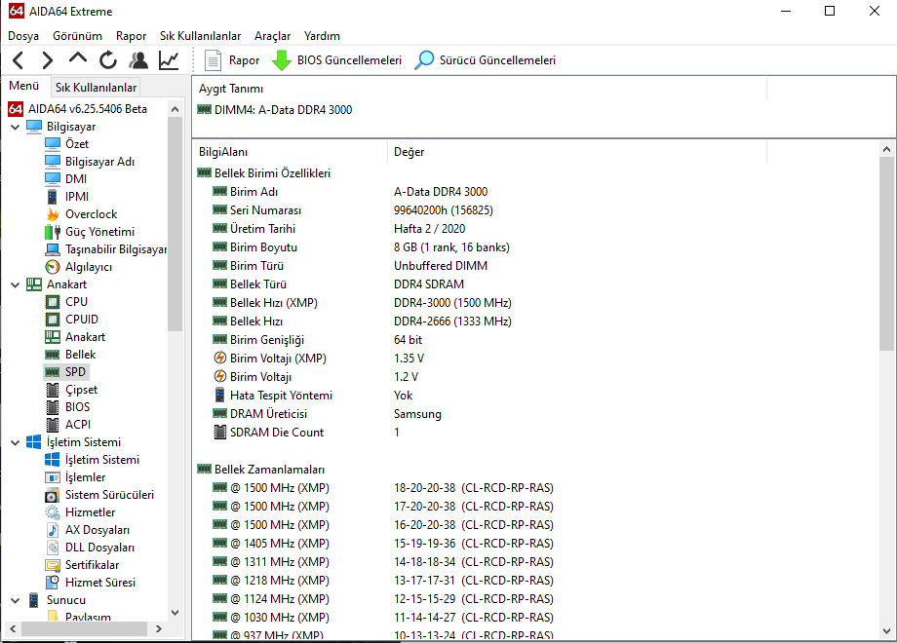Open DLL Dosyaları page
The image size is (897, 643).
pos(90,548)
